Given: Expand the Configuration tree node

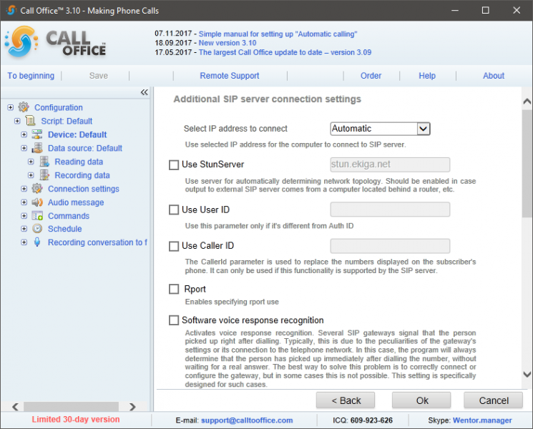Looking at the screenshot, I should click(x=11, y=108).
